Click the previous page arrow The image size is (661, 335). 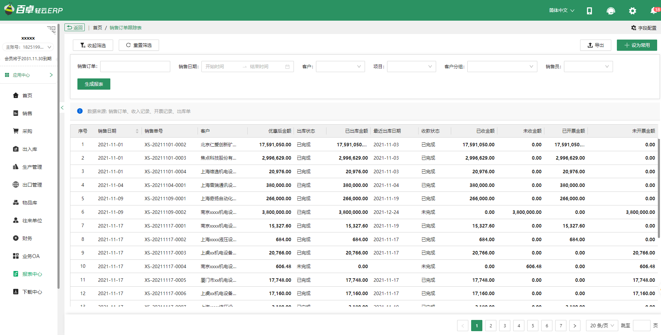tap(463, 326)
